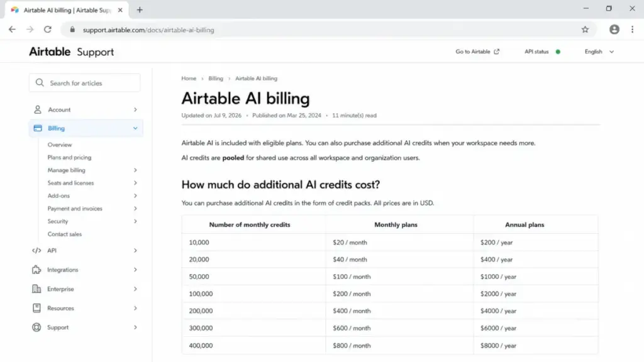Click the Airtable favicon in tab
Viewport: 644px width, 362px height.
pyautogui.click(x=15, y=10)
